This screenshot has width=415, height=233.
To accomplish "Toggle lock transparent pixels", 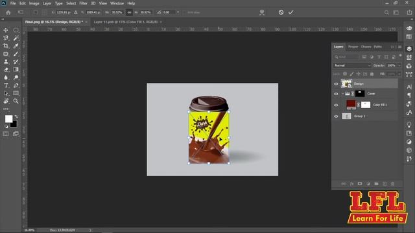I will pos(345,74).
